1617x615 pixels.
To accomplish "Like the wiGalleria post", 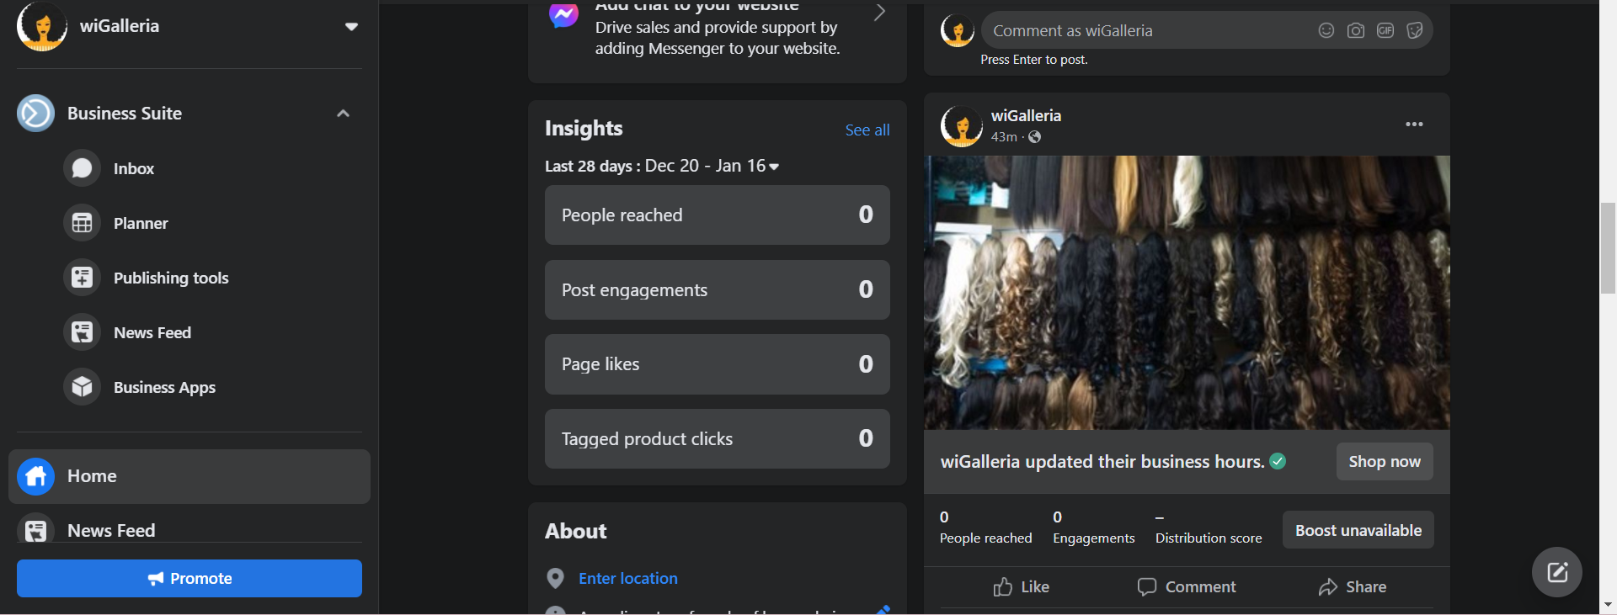I will [1021, 586].
